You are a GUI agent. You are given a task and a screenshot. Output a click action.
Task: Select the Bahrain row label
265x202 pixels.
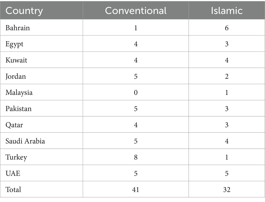[18, 28]
